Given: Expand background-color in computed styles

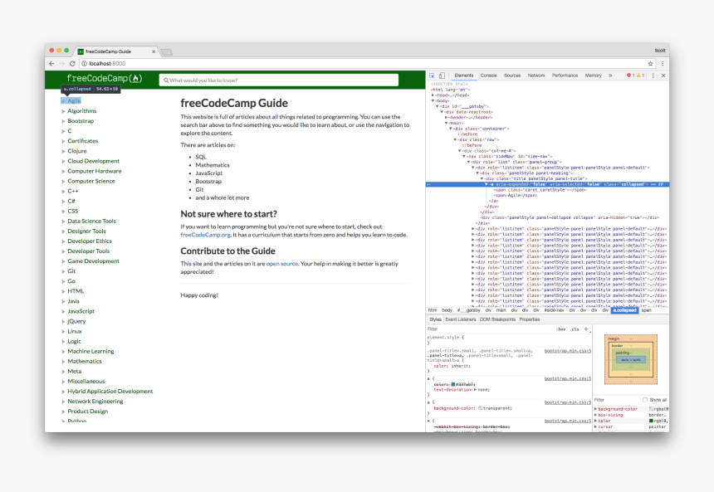Looking at the screenshot, I should [595, 409].
